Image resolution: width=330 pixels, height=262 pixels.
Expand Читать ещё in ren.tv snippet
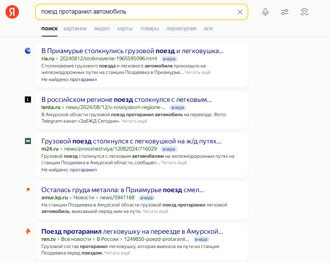117,253
